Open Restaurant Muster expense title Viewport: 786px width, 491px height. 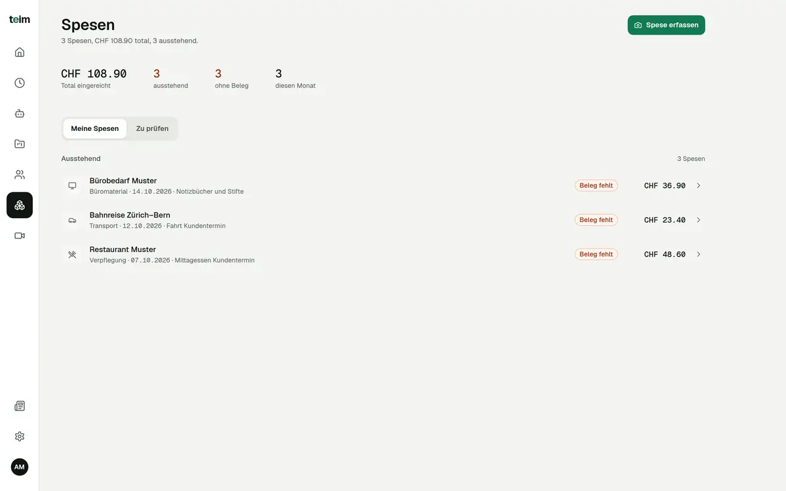coord(122,249)
